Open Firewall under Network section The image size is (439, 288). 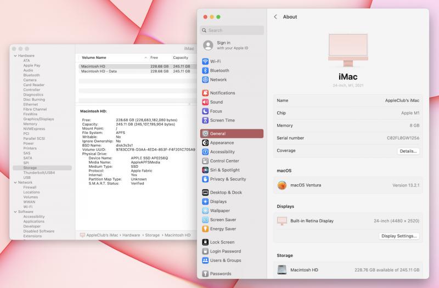click(30, 188)
